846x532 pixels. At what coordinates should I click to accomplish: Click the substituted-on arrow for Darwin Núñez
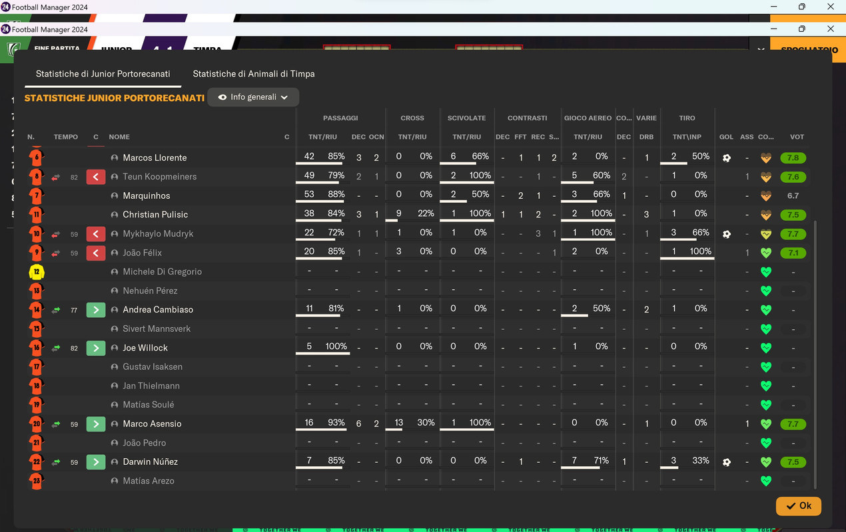point(96,462)
